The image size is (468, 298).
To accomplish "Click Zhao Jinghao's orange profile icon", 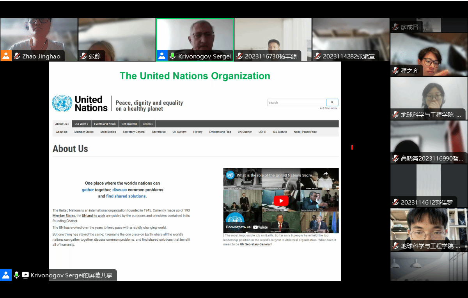I will pos(6,56).
